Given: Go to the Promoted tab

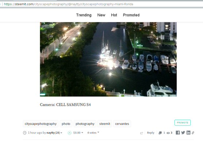Looking at the screenshot, I should 131,15.
